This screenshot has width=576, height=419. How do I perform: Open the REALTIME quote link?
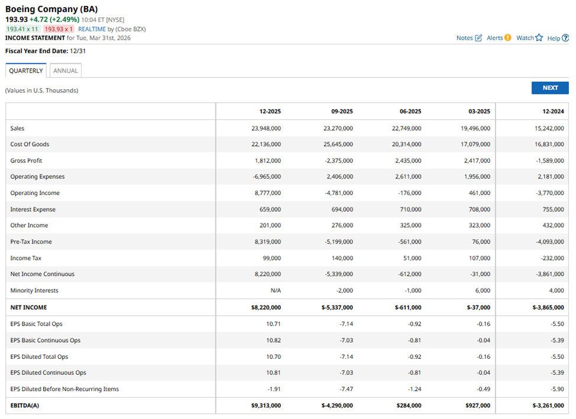(x=92, y=29)
